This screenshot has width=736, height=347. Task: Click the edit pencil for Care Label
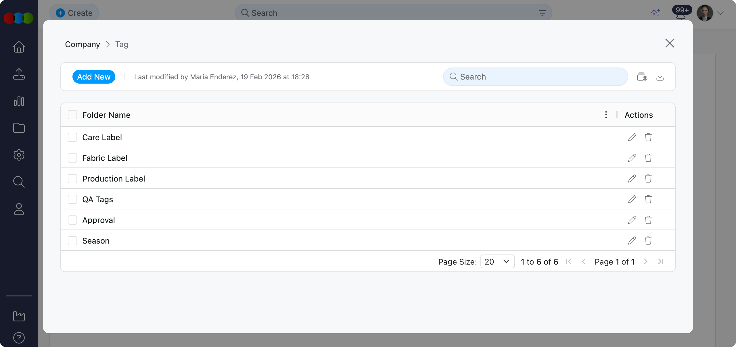(x=632, y=137)
